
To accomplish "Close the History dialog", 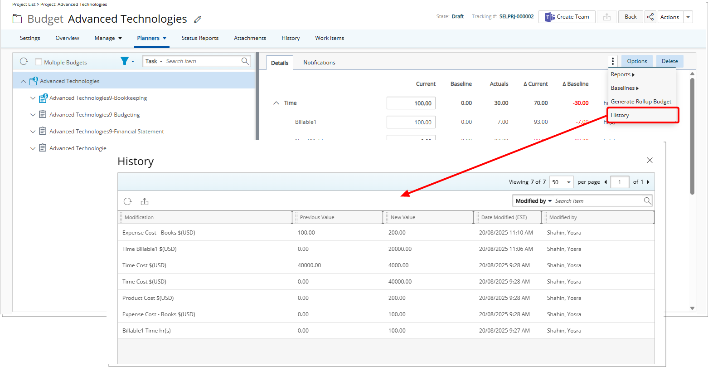I will 650,160.
